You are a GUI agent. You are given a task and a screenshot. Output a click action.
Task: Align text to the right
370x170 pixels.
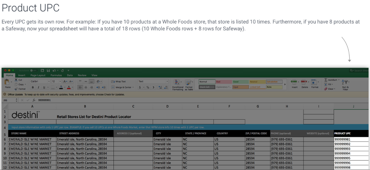[x=91, y=87]
